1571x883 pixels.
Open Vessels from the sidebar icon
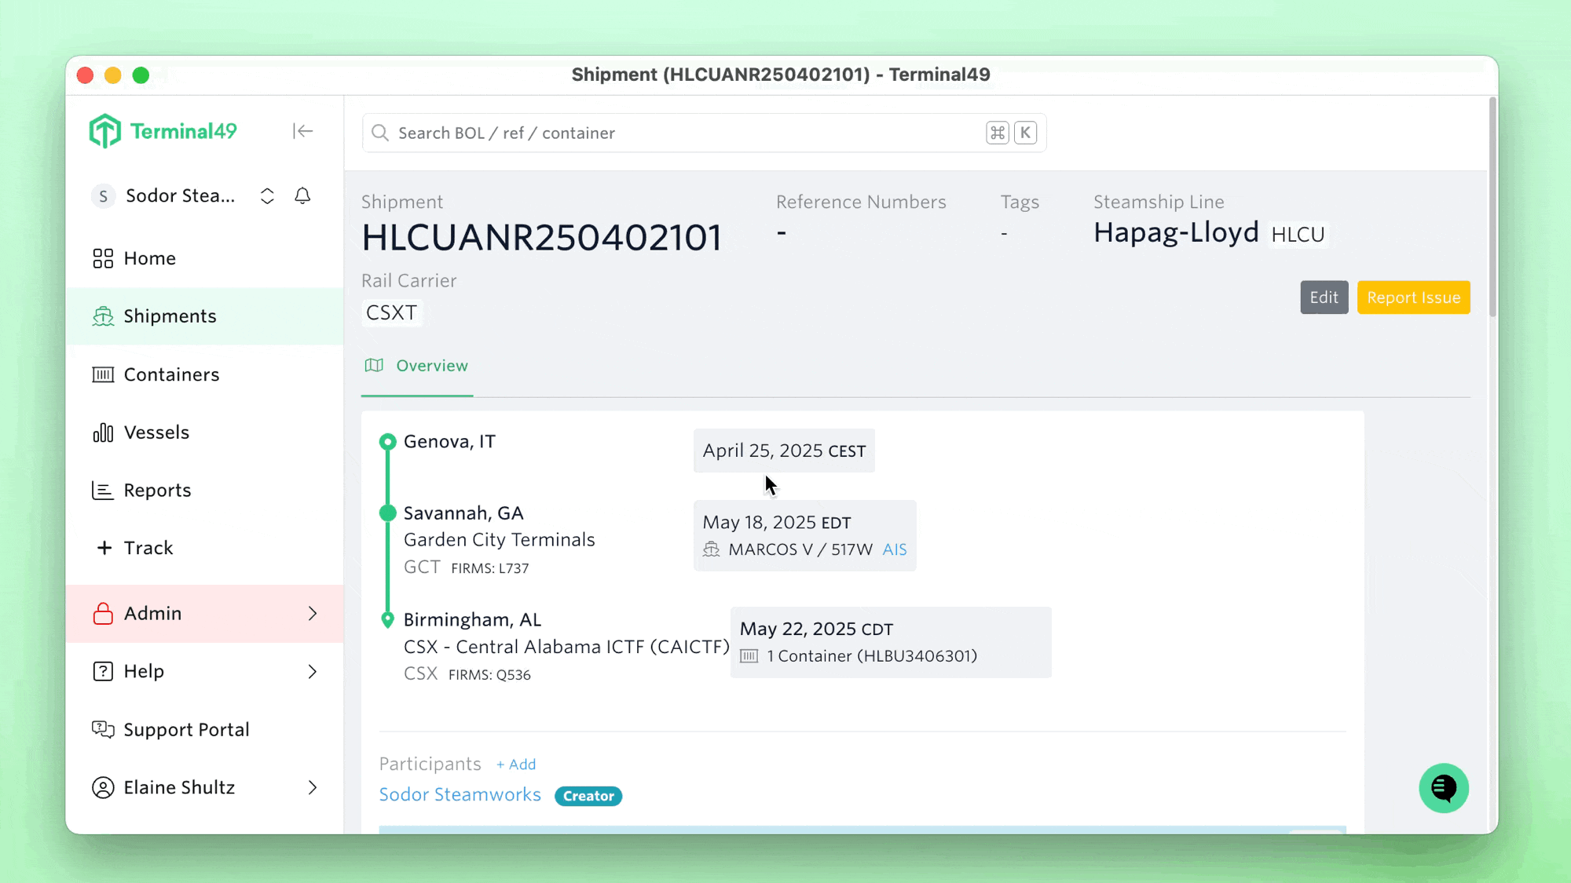103,432
